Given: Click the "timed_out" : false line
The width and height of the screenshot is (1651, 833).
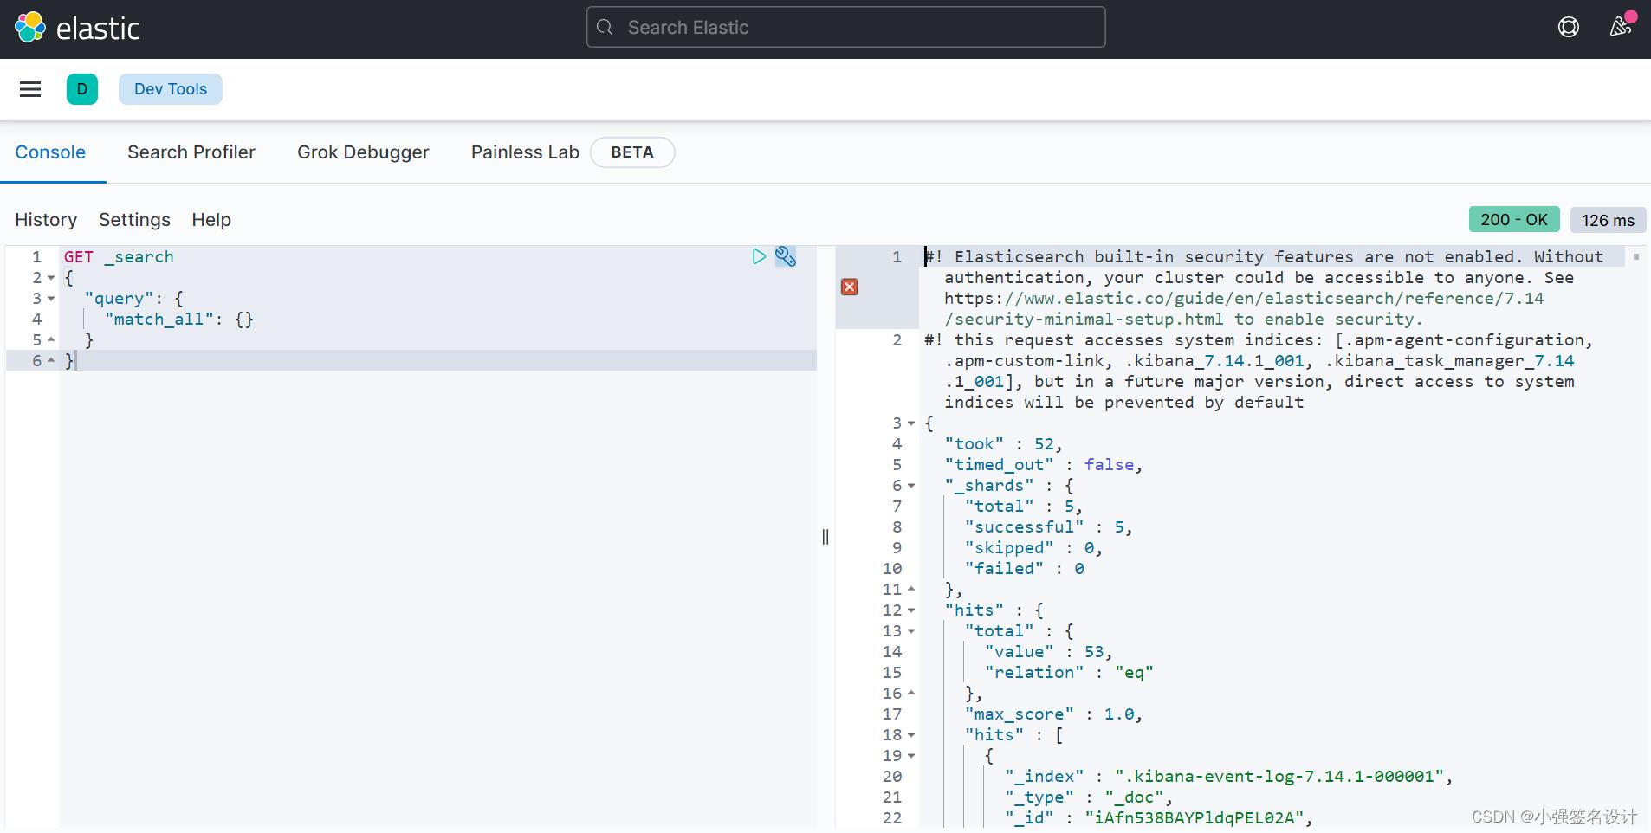Looking at the screenshot, I should [x=1044, y=465].
